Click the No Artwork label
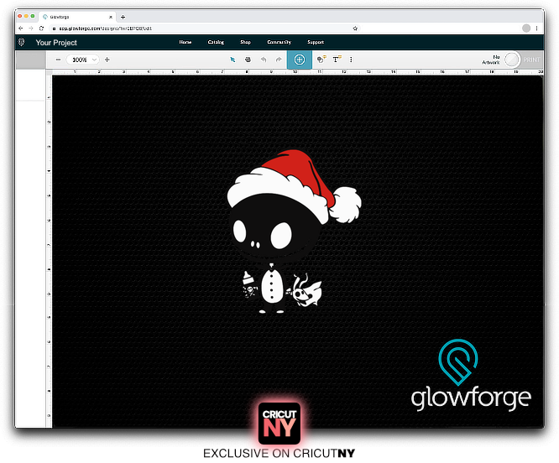The width and height of the screenshot is (559, 463). point(491,60)
